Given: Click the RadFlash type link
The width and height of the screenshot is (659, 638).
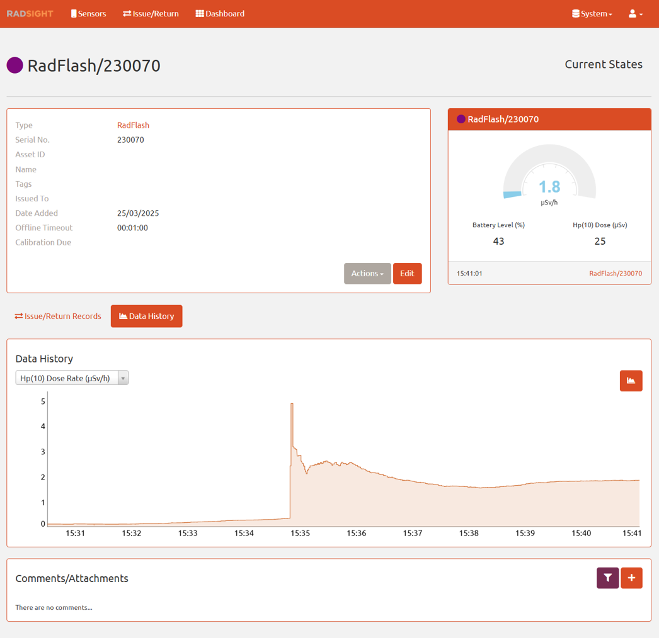Looking at the screenshot, I should click(x=133, y=125).
